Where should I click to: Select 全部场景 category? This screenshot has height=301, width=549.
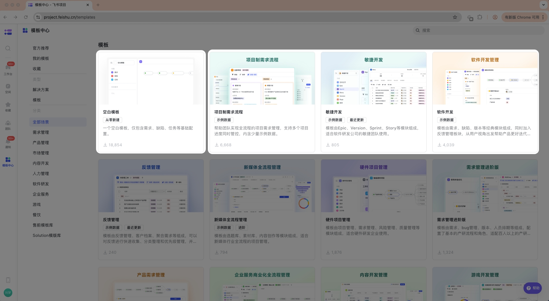[x=58, y=122]
